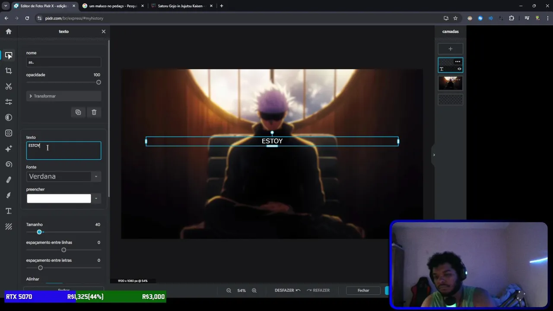Adjust the Tamanho size slider
This screenshot has width=553, height=311.
(x=39, y=232)
